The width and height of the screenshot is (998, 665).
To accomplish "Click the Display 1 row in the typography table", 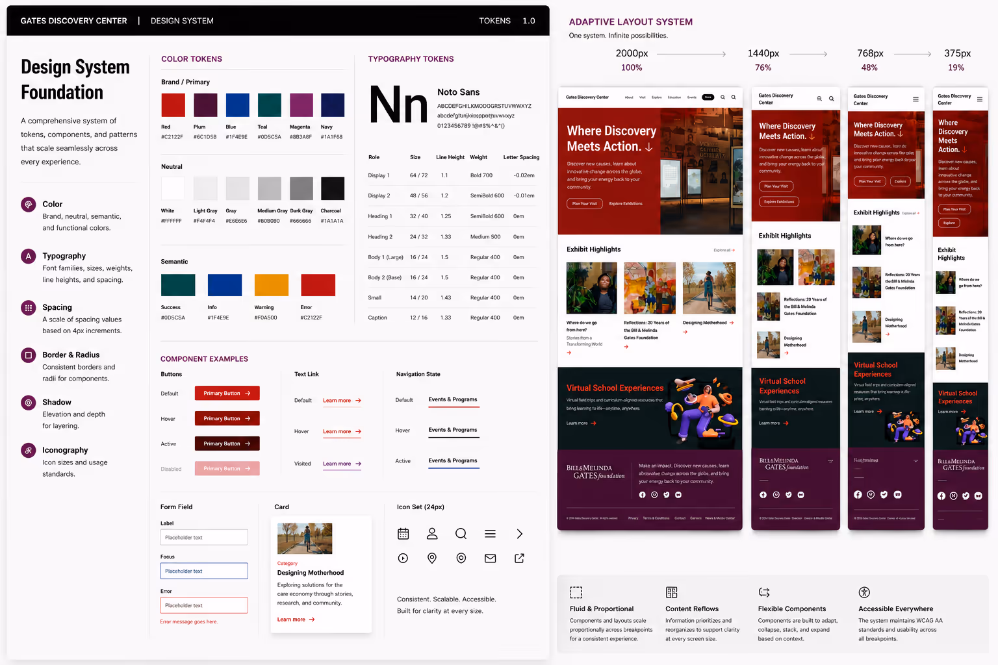I will [x=454, y=175].
